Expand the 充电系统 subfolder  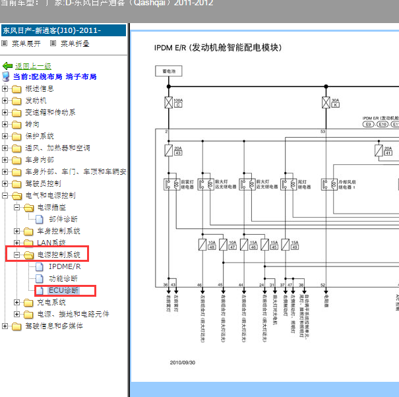click(16, 302)
